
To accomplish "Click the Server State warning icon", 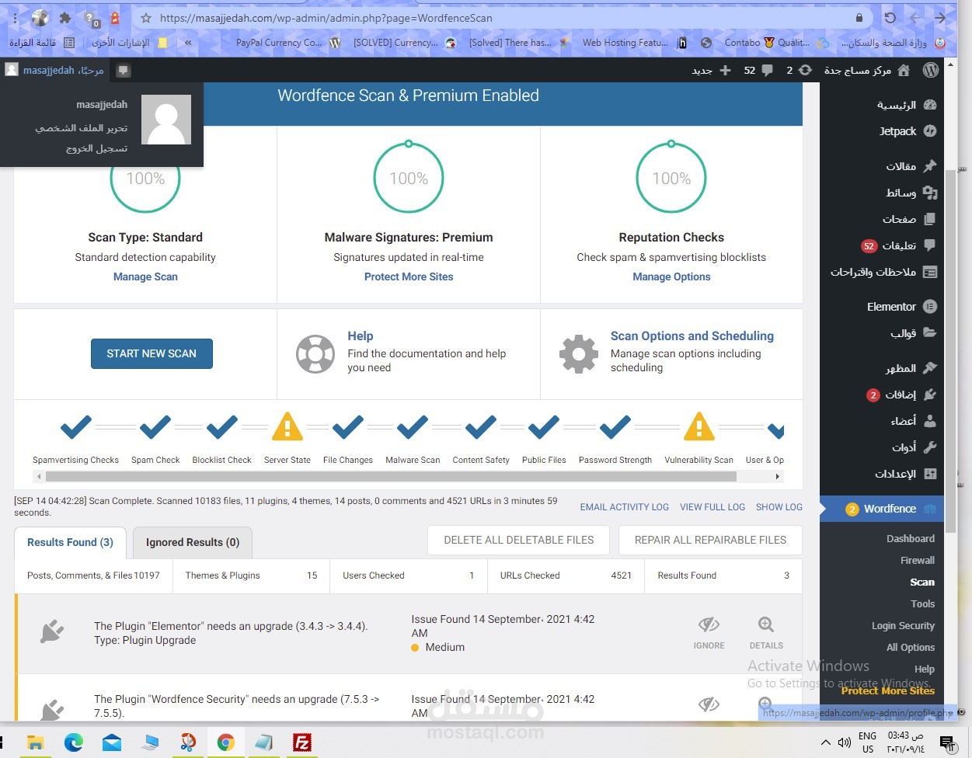I will point(287,426).
